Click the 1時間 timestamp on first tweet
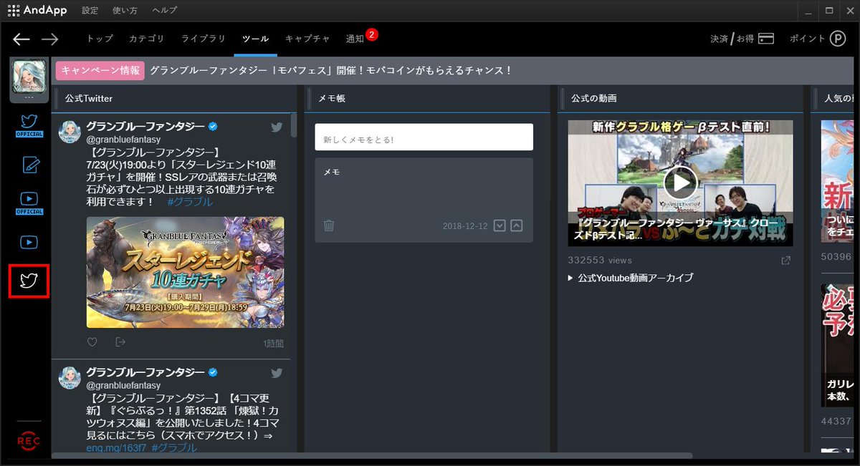 click(274, 344)
